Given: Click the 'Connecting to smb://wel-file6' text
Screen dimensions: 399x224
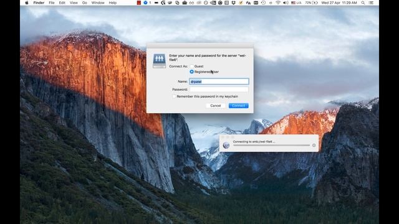Looking at the screenshot, I should pos(254,142).
